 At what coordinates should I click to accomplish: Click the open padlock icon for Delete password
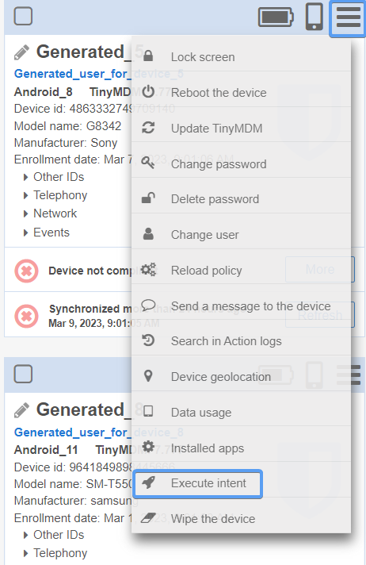click(x=148, y=198)
